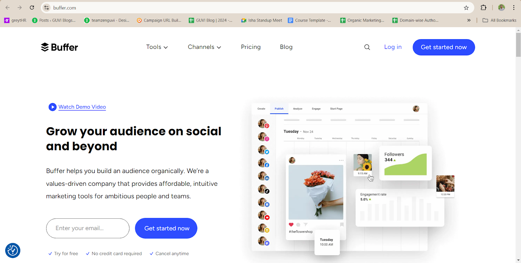521x263 pixels.
Task: Click header Get started now button
Action: [x=444, y=47]
